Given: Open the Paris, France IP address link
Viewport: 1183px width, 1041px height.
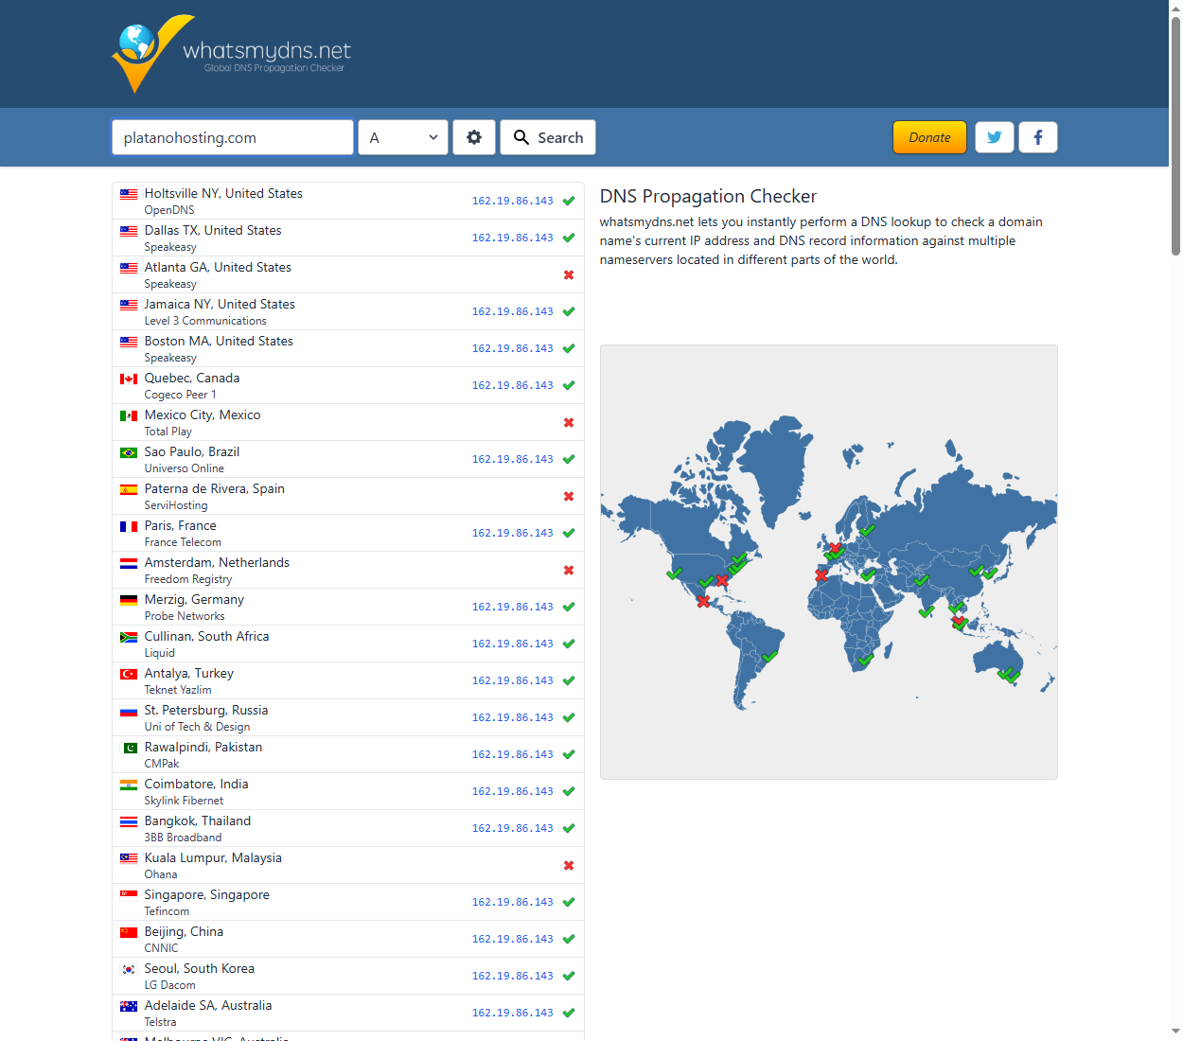Looking at the screenshot, I should pos(513,533).
